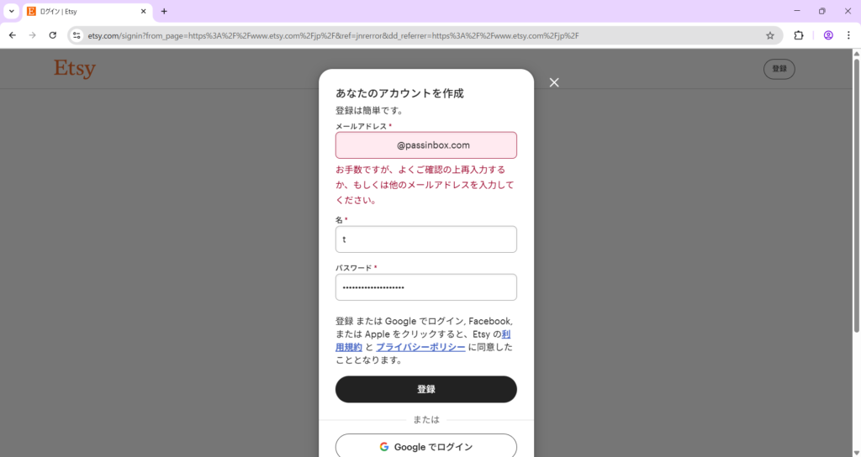
Task: Click the メールアドレス field label
Action: coord(362,126)
